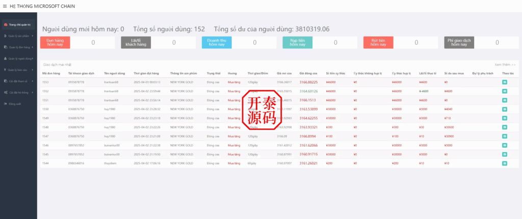The image size is (522, 219).
Task: Click the Lãi/lỗ thực tế column header
Action: (428, 73)
